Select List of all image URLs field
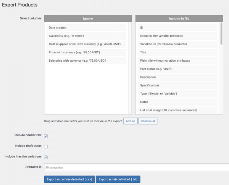Image resolution: width=229 pixels, height=185 pixels. coord(177,110)
